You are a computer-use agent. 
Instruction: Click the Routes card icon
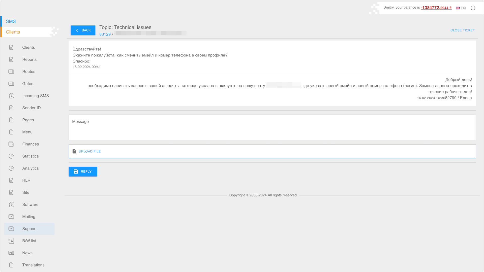click(11, 72)
